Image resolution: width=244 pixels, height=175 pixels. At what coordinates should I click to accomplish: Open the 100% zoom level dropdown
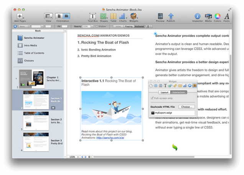click(74, 157)
